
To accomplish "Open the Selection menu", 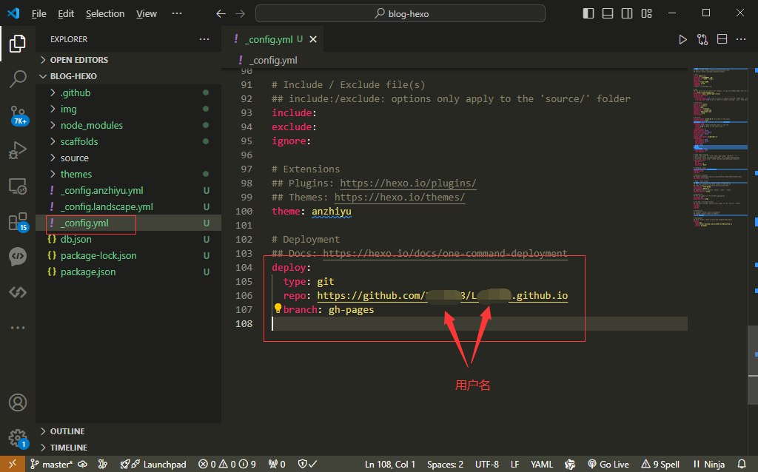I will [x=105, y=13].
